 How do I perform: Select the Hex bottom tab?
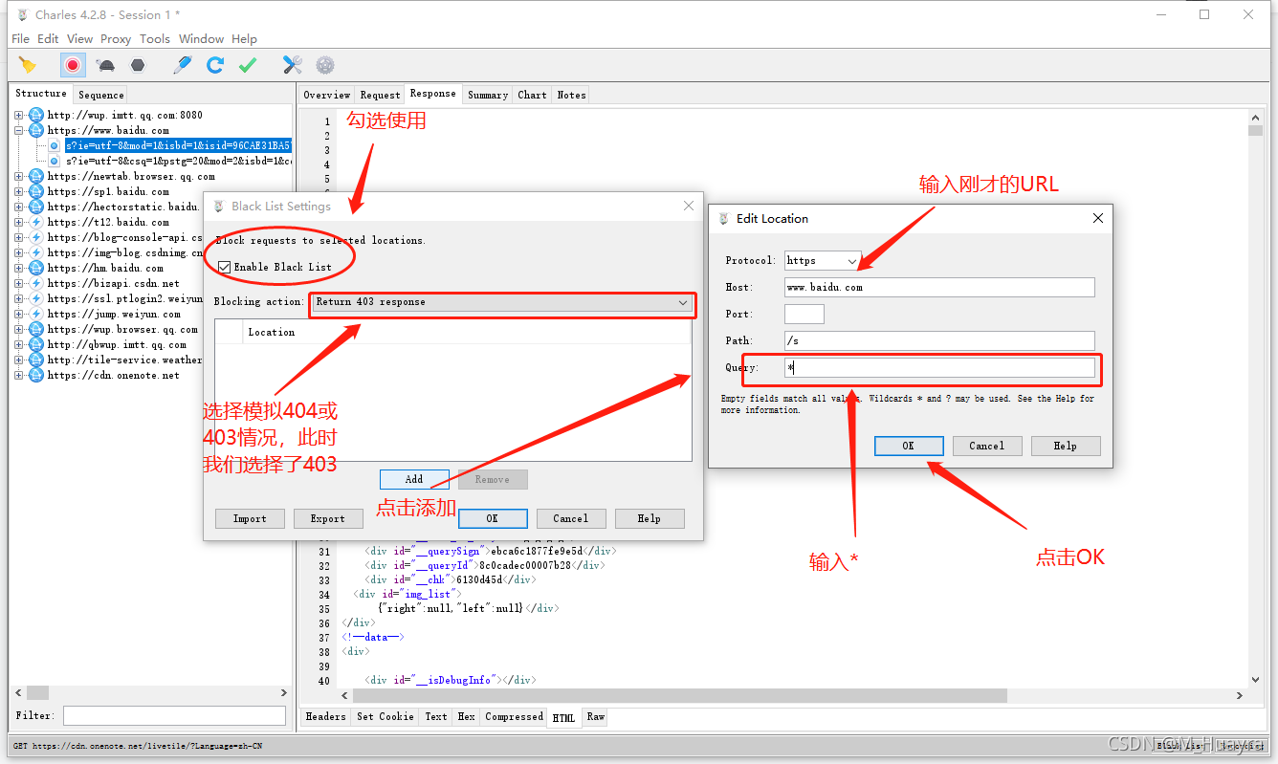pos(466,716)
